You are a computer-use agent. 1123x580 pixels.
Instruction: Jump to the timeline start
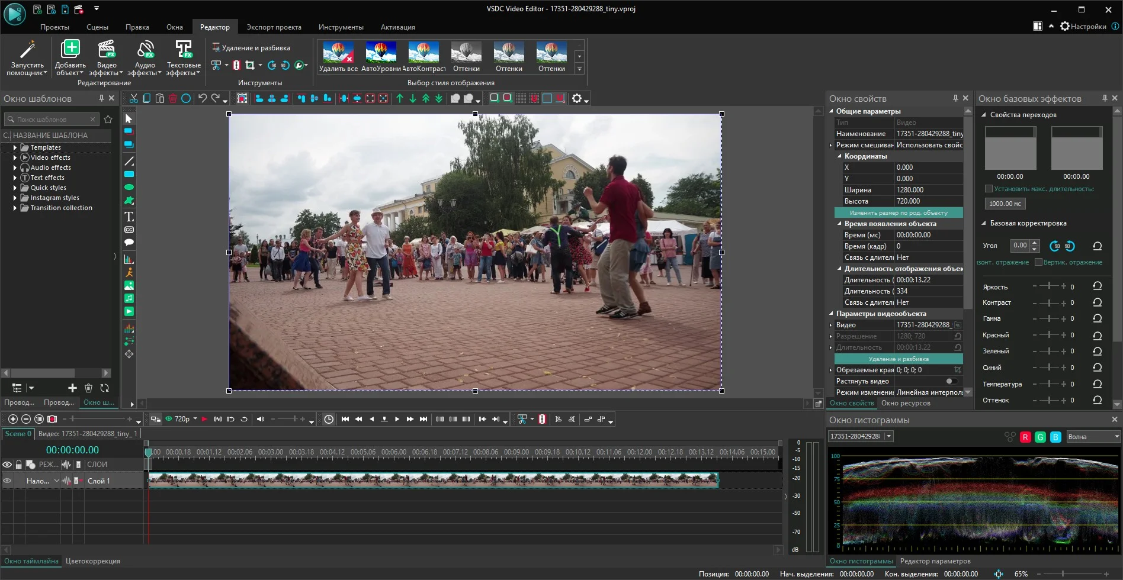coord(345,419)
